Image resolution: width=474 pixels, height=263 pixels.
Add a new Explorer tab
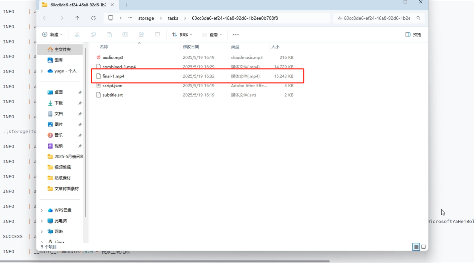coord(127,5)
